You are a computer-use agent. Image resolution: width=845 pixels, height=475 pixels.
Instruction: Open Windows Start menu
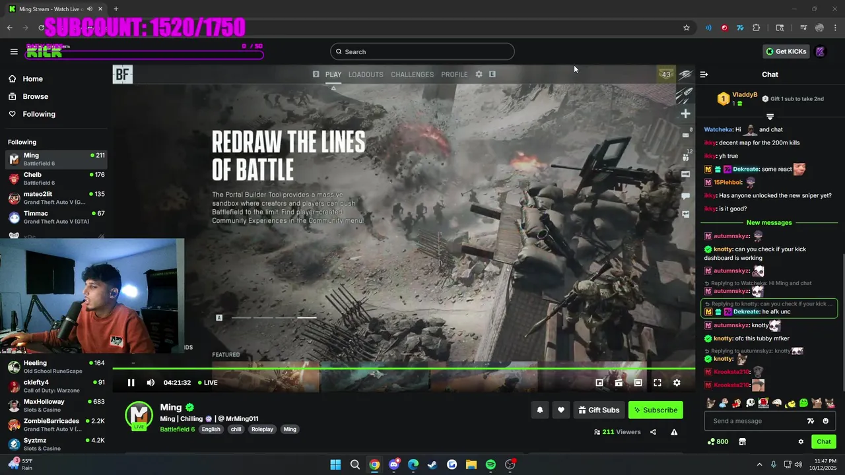click(335, 464)
